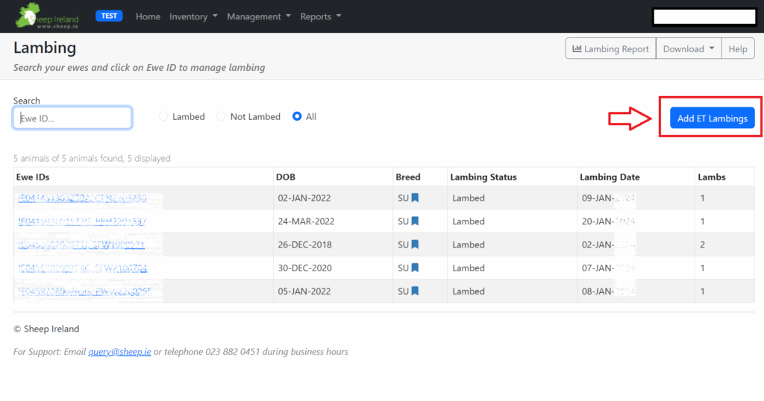Click the breed bookmark icon for 05-JAN-2022 ewe
The width and height of the screenshot is (764, 401).
pyautogui.click(x=415, y=291)
